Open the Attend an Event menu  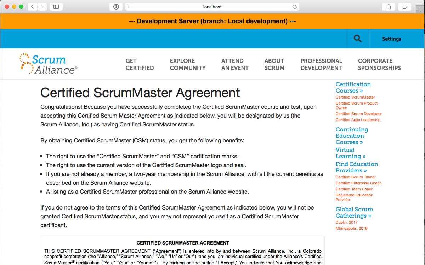[x=235, y=64]
